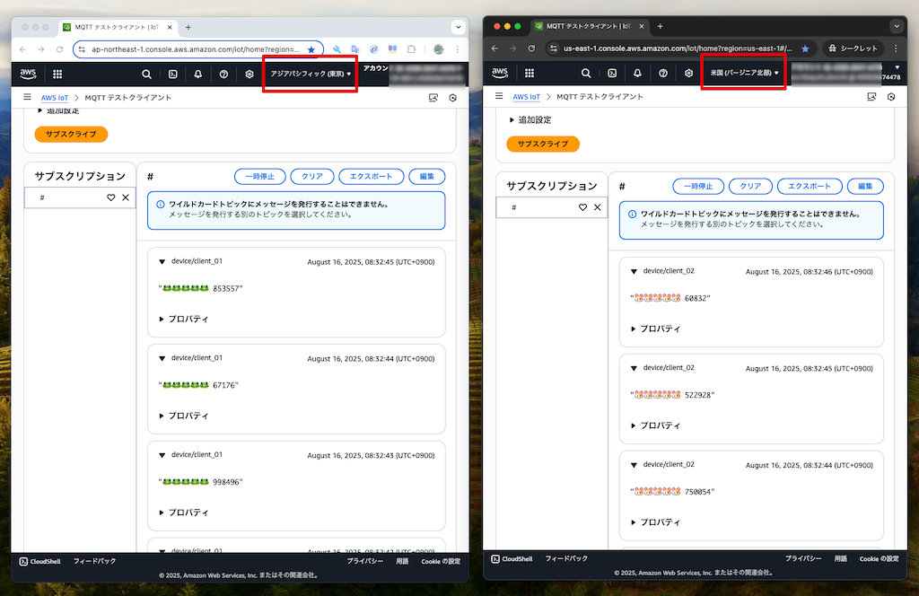The height and width of the screenshot is (596, 919).
Task: Expand プロパティ under the 522928 message
Action: (656, 425)
